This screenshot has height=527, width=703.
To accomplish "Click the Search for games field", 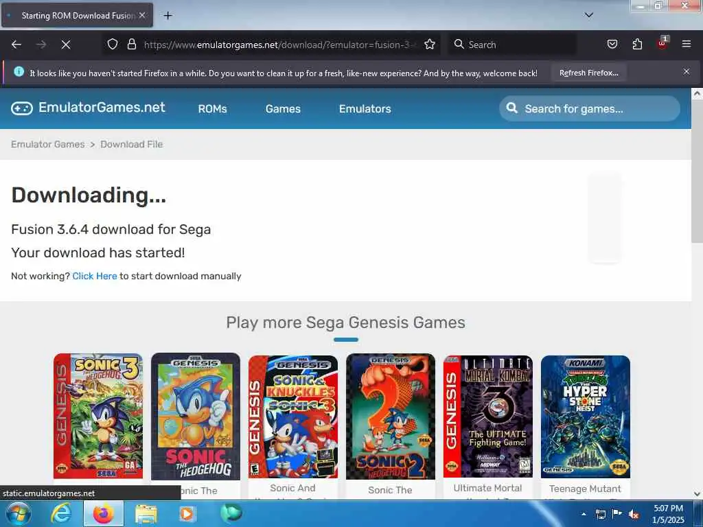I will (590, 108).
